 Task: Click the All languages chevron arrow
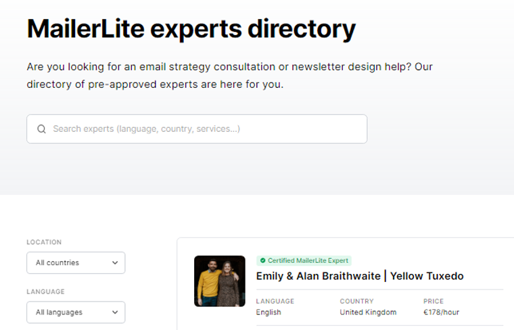tap(115, 312)
